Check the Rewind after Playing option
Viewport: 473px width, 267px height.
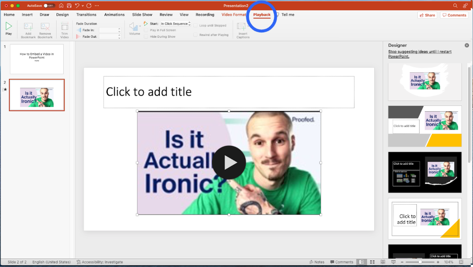(195, 35)
